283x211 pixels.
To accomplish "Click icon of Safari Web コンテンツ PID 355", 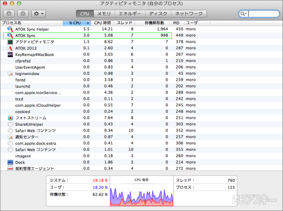I will click(x=10, y=149).
